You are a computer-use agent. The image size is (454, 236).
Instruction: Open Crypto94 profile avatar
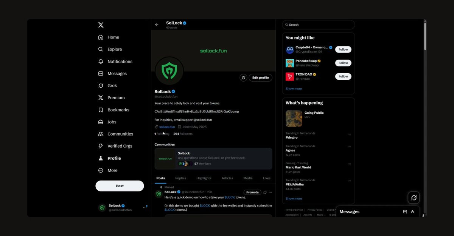pyautogui.click(x=290, y=49)
